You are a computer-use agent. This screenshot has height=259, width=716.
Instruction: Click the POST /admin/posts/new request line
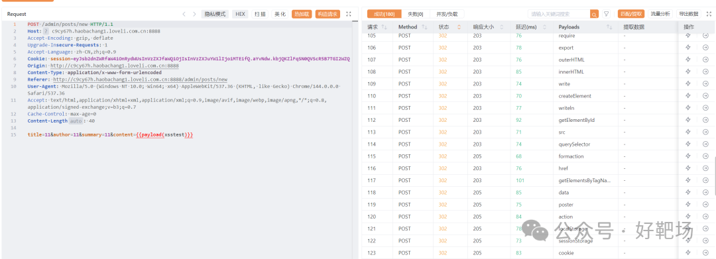pyautogui.click(x=70, y=24)
